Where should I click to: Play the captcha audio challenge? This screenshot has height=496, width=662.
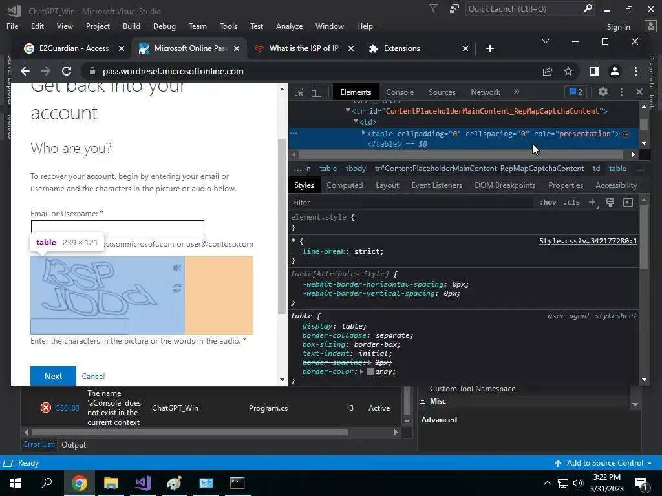[x=177, y=268]
